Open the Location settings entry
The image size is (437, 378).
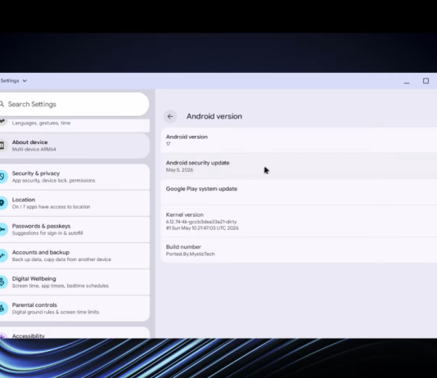74,203
